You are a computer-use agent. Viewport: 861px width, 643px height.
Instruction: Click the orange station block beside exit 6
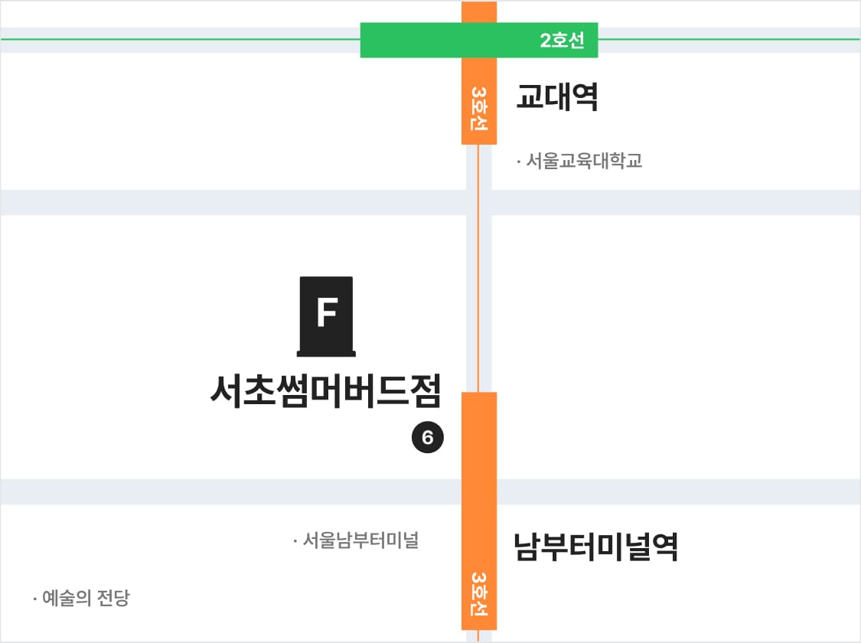[479, 436]
